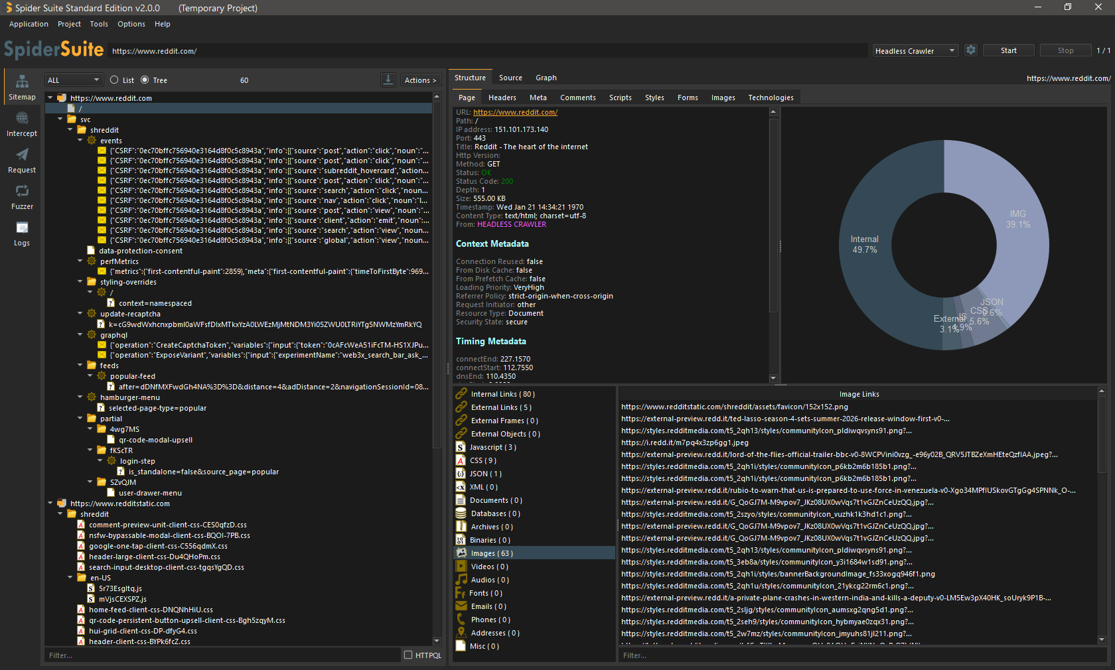
Task: Select the Javascript resource category
Action: 492,447
